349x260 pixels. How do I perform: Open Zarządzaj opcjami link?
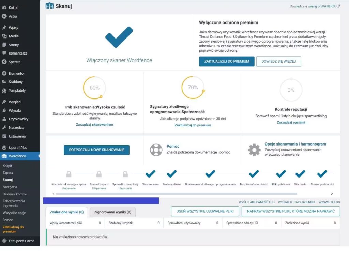point(291,122)
